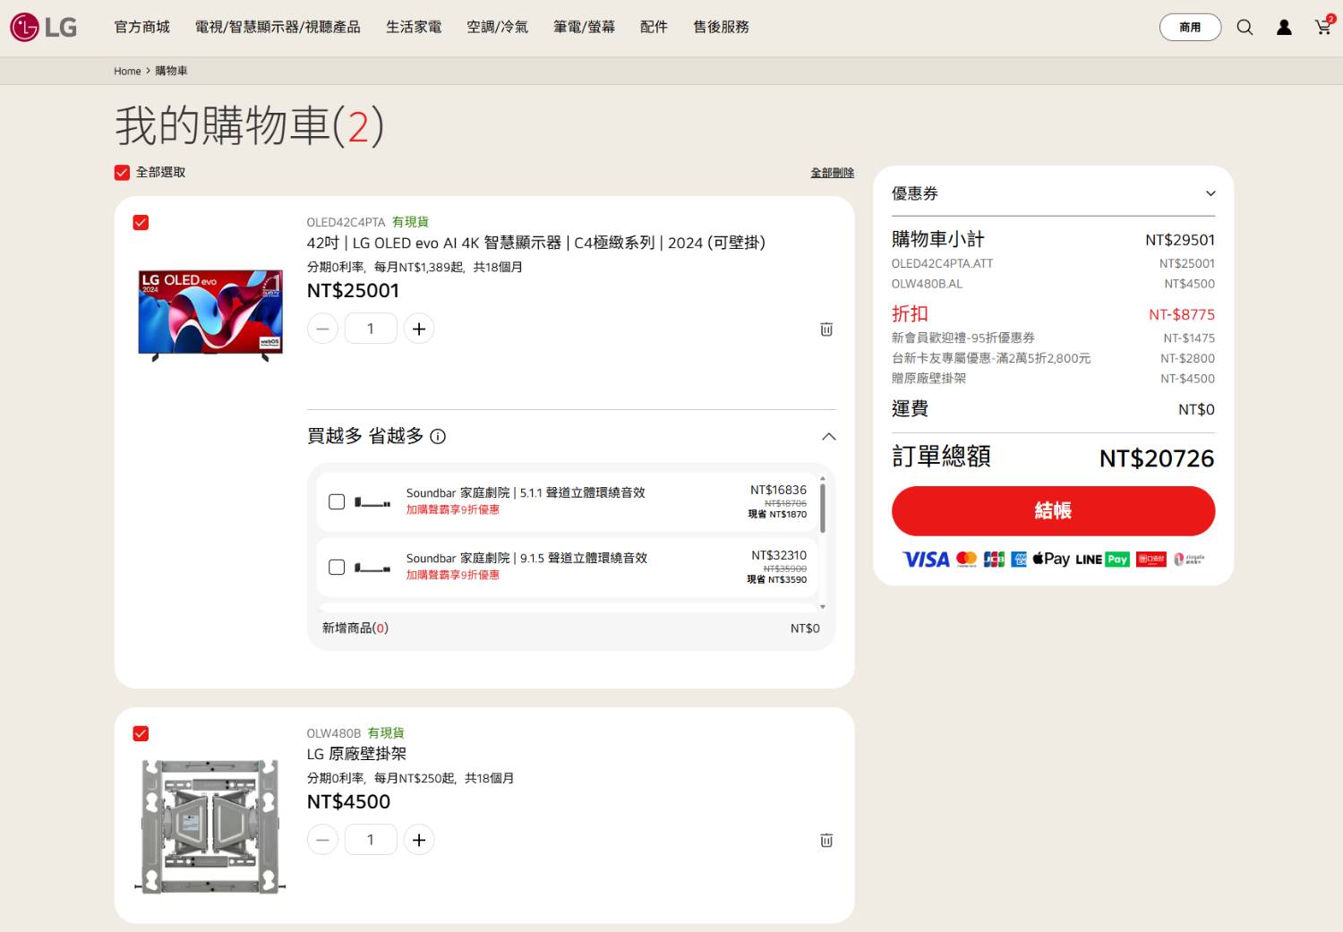1343x932 pixels.
Task: Select the 台新卡友專屬優惠 discount line
Action: pyautogui.click(x=1053, y=358)
